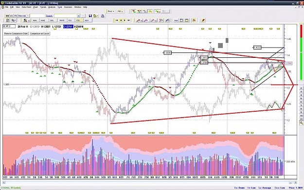The width and height of the screenshot is (304, 190).
Task: Open the Trends menu
Action: [x=43, y=7]
